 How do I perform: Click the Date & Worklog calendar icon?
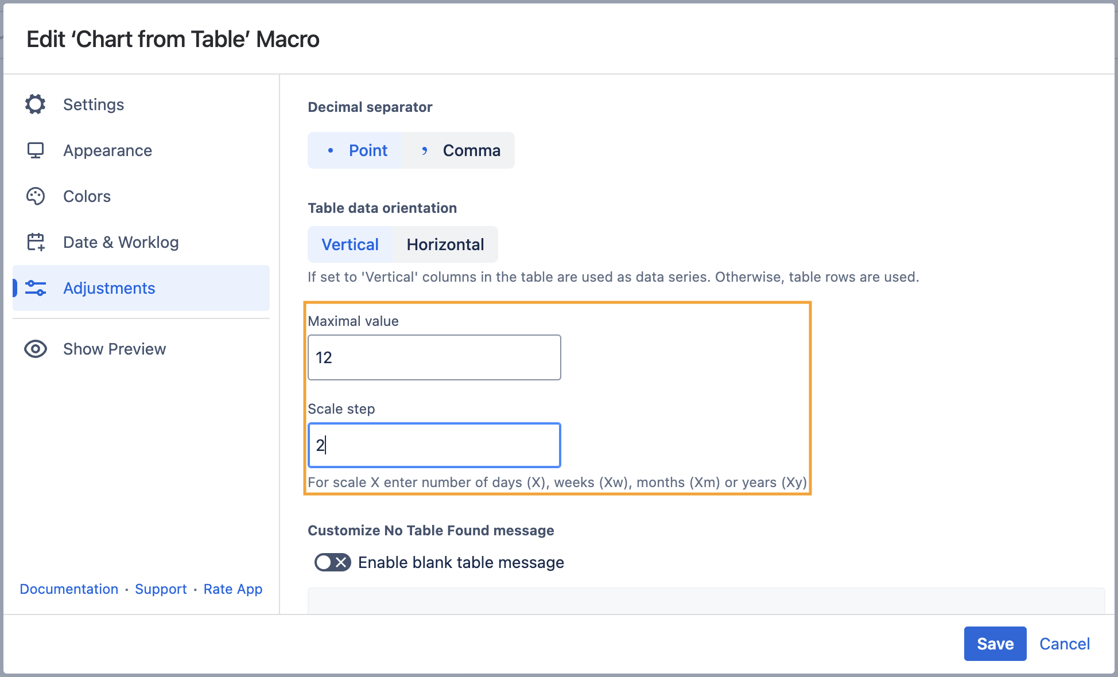click(x=36, y=242)
